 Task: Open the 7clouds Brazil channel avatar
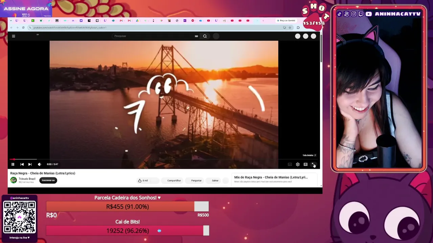14,180
